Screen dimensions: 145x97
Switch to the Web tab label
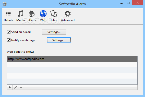point(43,20)
